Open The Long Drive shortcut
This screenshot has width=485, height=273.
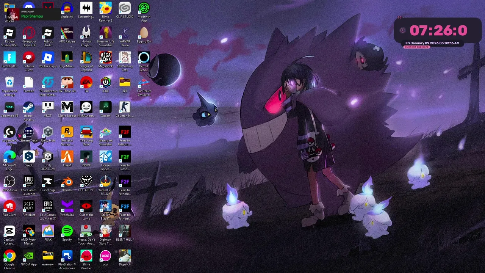click(x=86, y=132)
